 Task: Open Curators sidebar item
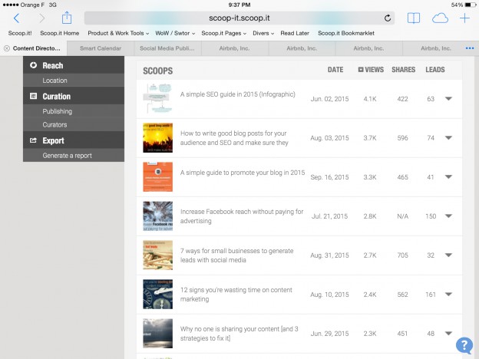(x=74, y=124)
